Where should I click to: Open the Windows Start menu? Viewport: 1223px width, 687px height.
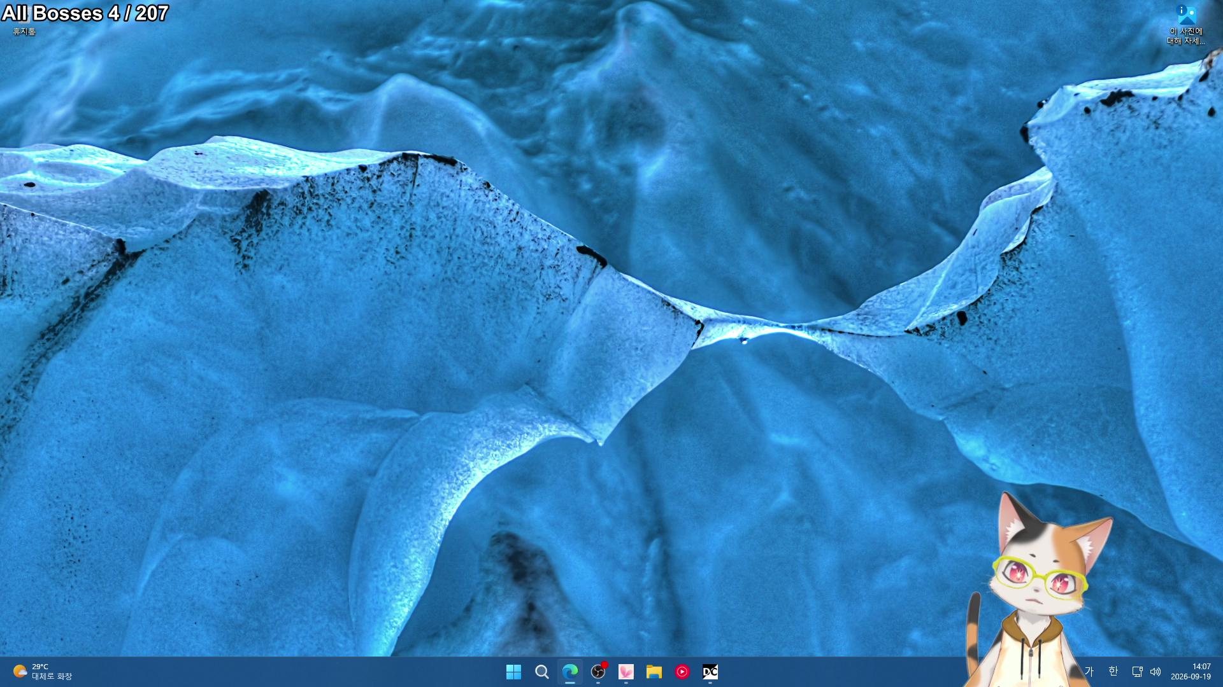pyautogui.click(x=513, y=672)
